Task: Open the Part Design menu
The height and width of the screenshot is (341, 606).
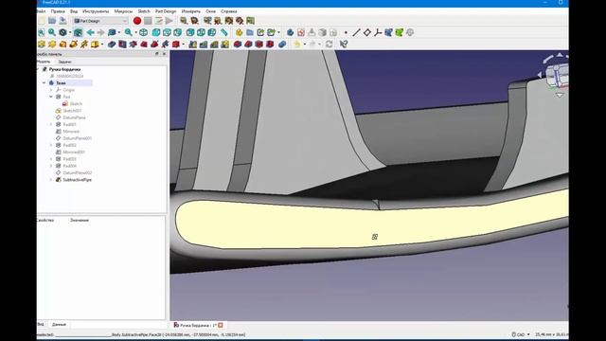Action: click(x=166, y=11)
